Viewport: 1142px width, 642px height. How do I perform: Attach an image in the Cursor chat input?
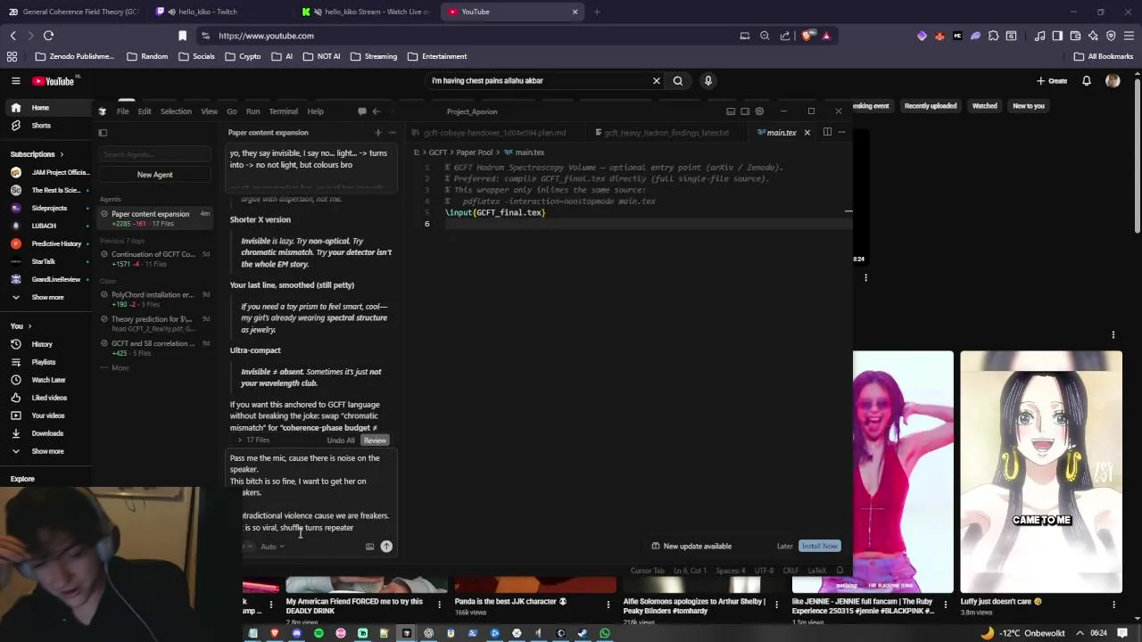point(369,547)
